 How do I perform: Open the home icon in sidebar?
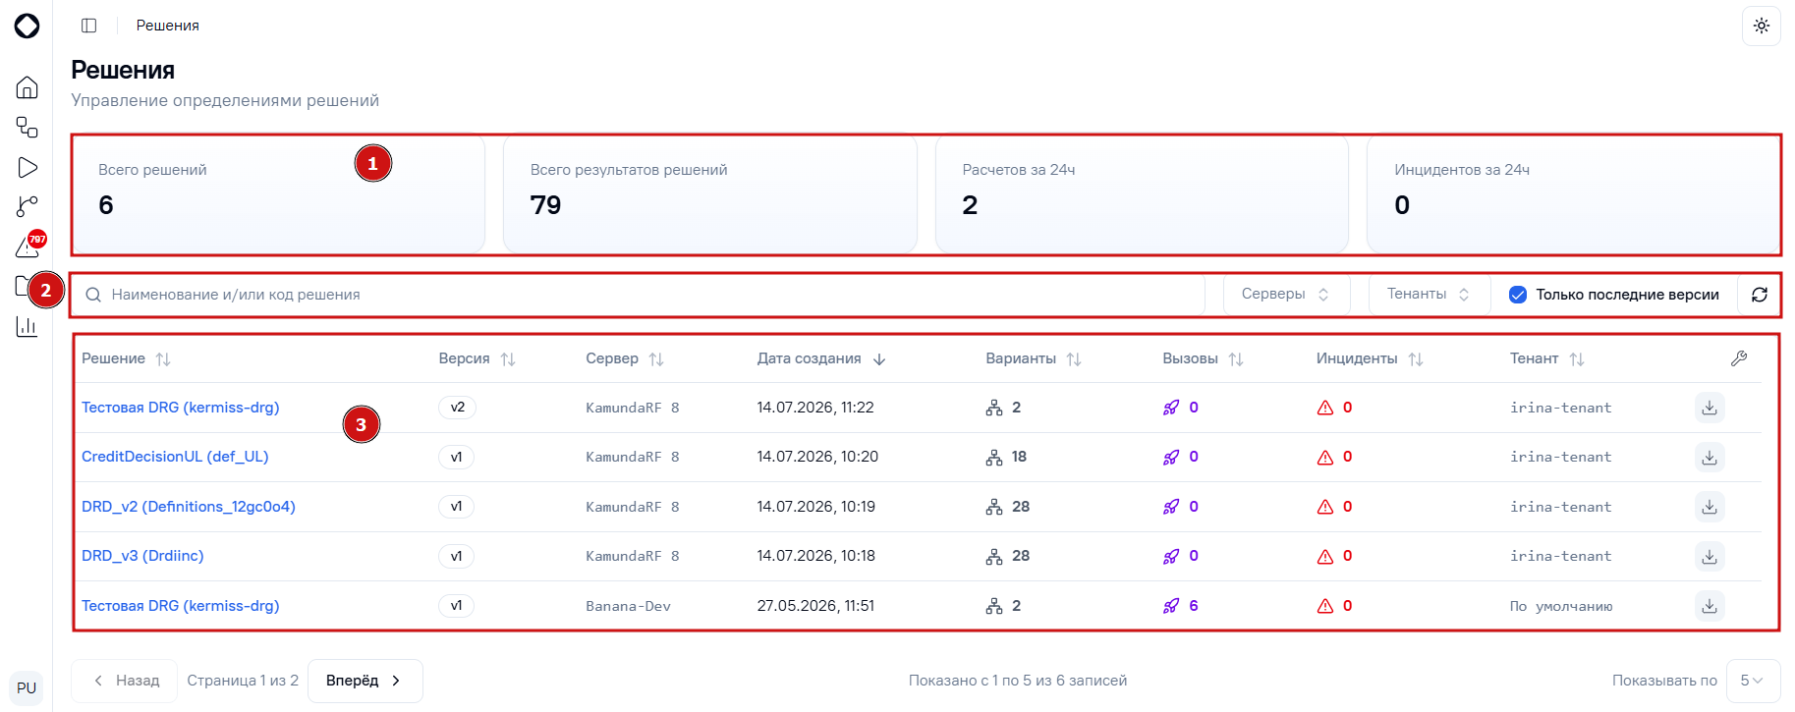[28, 87]
